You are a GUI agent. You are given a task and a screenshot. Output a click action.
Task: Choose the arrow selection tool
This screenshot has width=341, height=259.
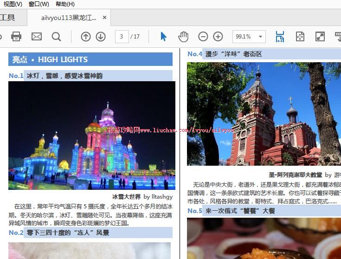[163, 36]
